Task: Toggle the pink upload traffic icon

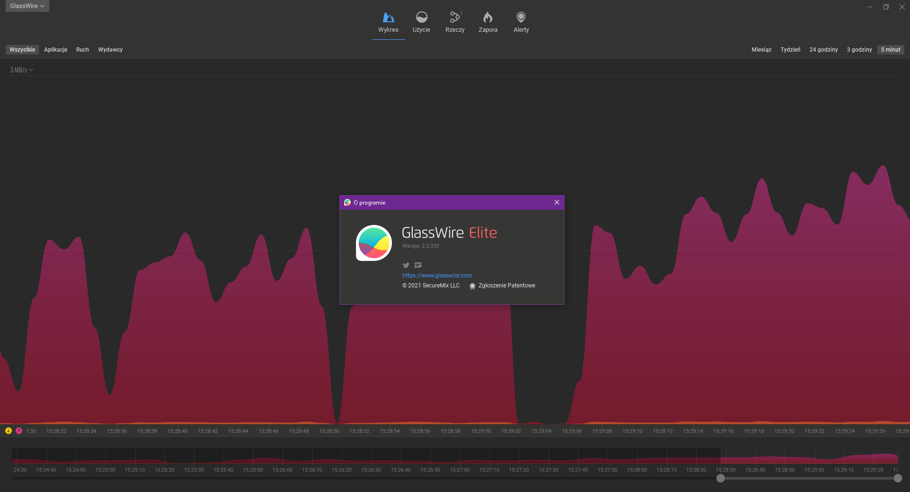Action: (19, 430)
